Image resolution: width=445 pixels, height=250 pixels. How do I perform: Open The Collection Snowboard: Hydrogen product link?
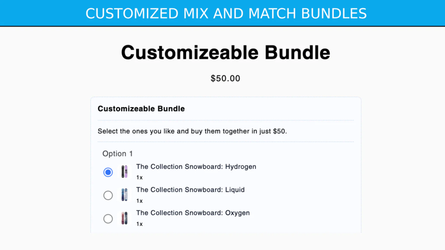point(196,167)
